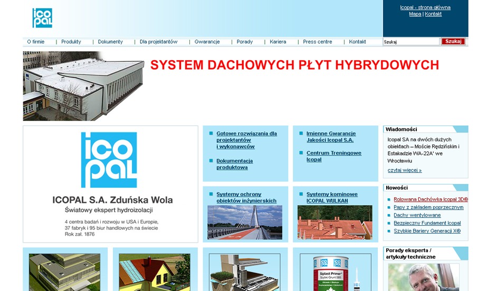Open the Kariera page
496x291 pixels.
278,42
